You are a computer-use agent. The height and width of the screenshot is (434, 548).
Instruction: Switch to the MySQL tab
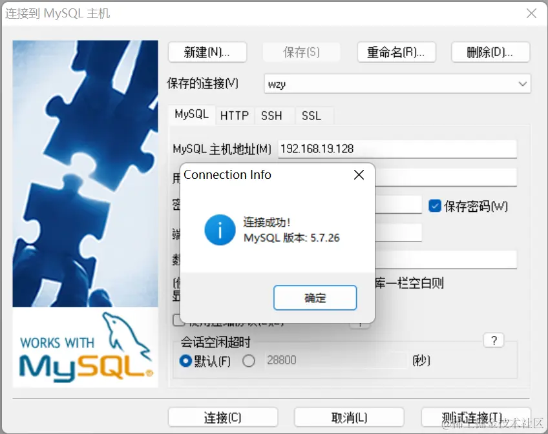point(192,114)
